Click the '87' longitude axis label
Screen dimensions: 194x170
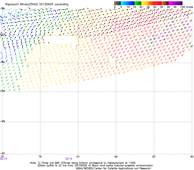click(154, 157)
